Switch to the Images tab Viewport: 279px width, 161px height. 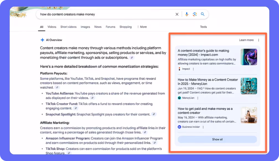pos(85,27)
